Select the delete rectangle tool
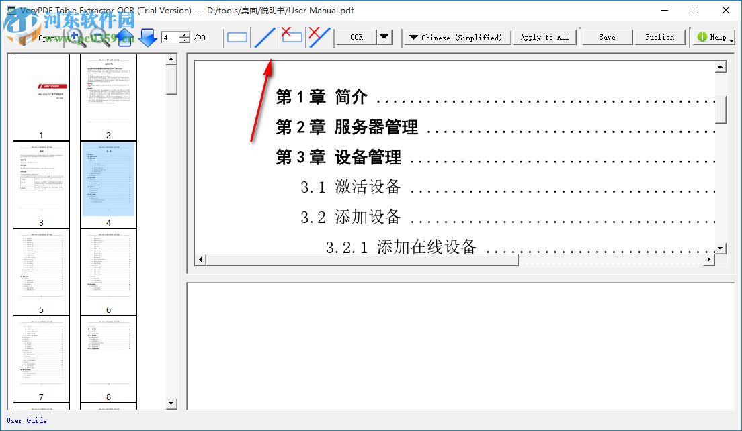 pos(292,38)
